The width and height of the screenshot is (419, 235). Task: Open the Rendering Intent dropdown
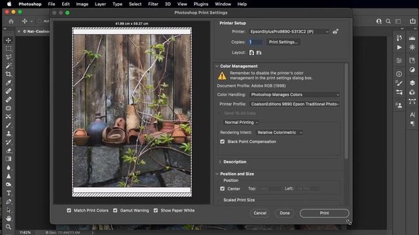(280, 133)
